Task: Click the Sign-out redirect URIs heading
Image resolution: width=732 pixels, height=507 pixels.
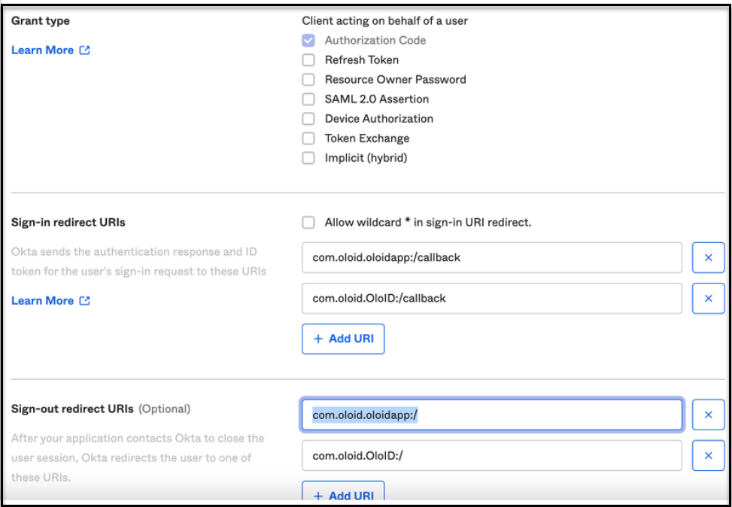Action: point(72,409)
